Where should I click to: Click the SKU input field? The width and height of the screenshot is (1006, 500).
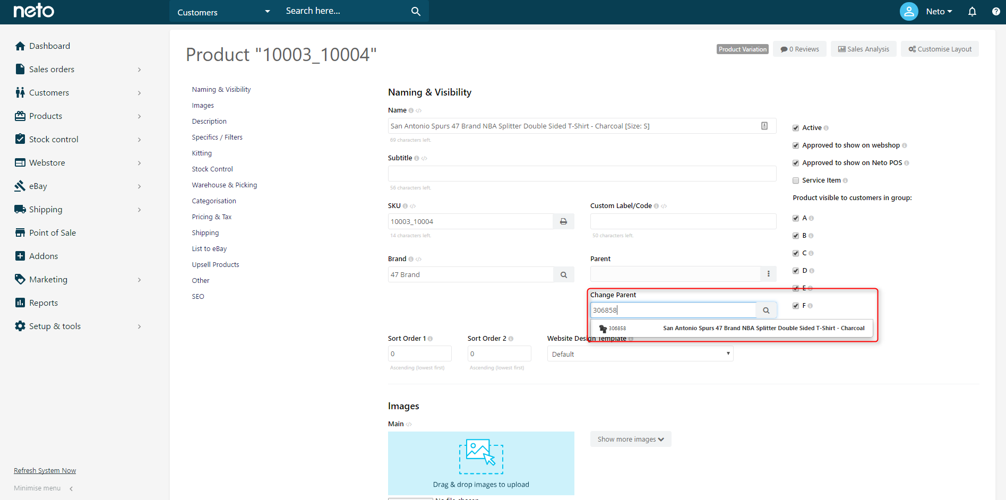470,221
